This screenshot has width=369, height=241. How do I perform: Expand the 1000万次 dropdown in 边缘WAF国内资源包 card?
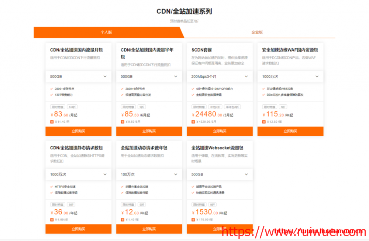pyautogui.click(x=290, y=77)
